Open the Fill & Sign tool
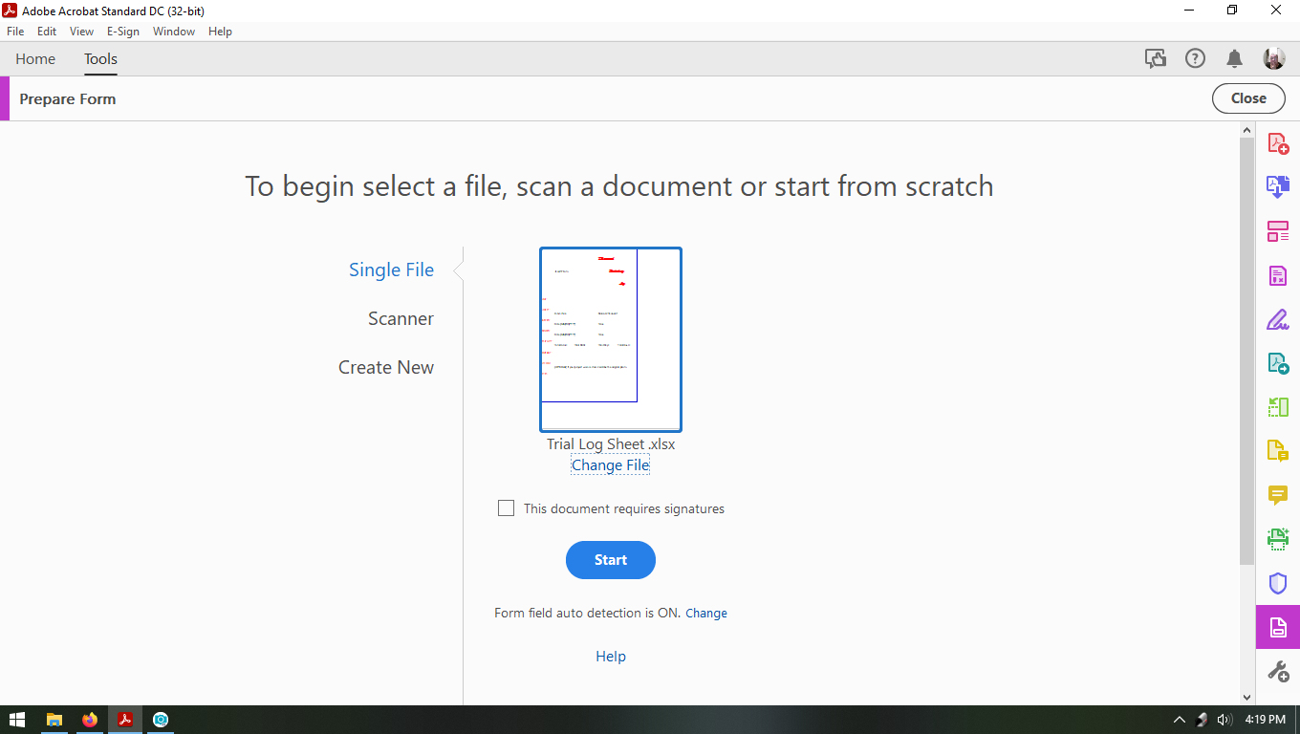The image size is (1300, 734). point(1278,319)
